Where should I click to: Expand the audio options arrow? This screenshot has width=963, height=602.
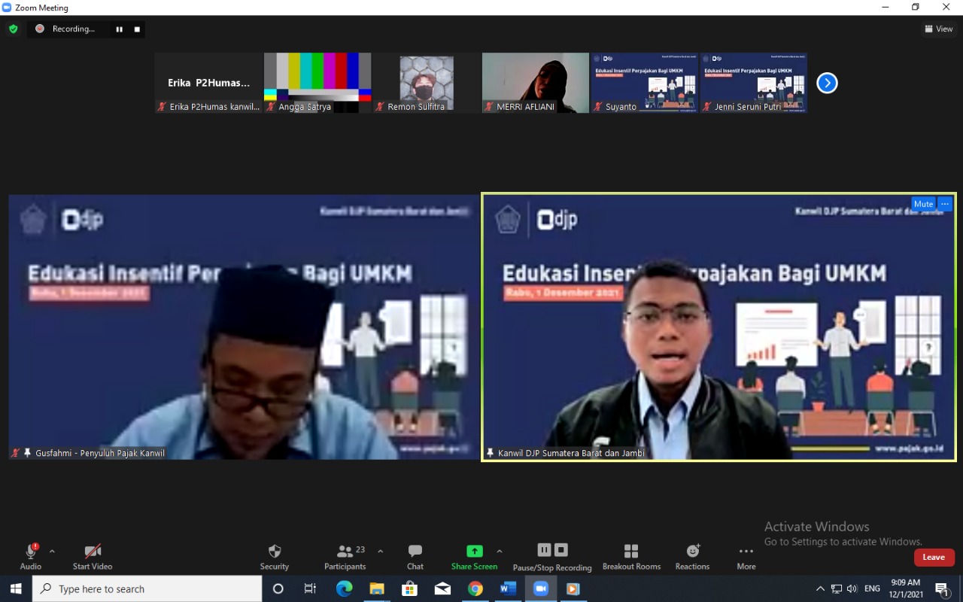click(52, 551)
